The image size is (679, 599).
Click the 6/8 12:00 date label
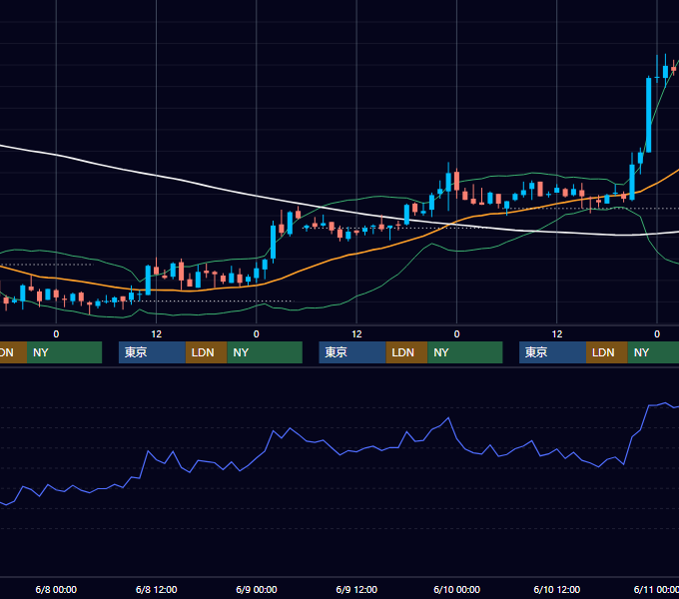coord(157,589)
